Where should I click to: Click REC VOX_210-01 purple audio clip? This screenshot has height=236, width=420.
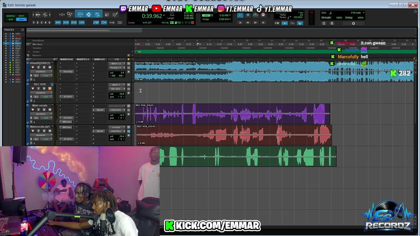[x=232, y=114]
